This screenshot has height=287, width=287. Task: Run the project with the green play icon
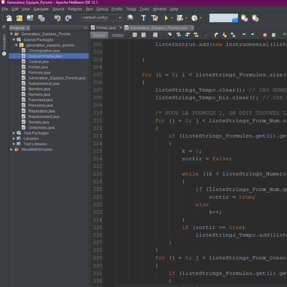coord(166,18)
